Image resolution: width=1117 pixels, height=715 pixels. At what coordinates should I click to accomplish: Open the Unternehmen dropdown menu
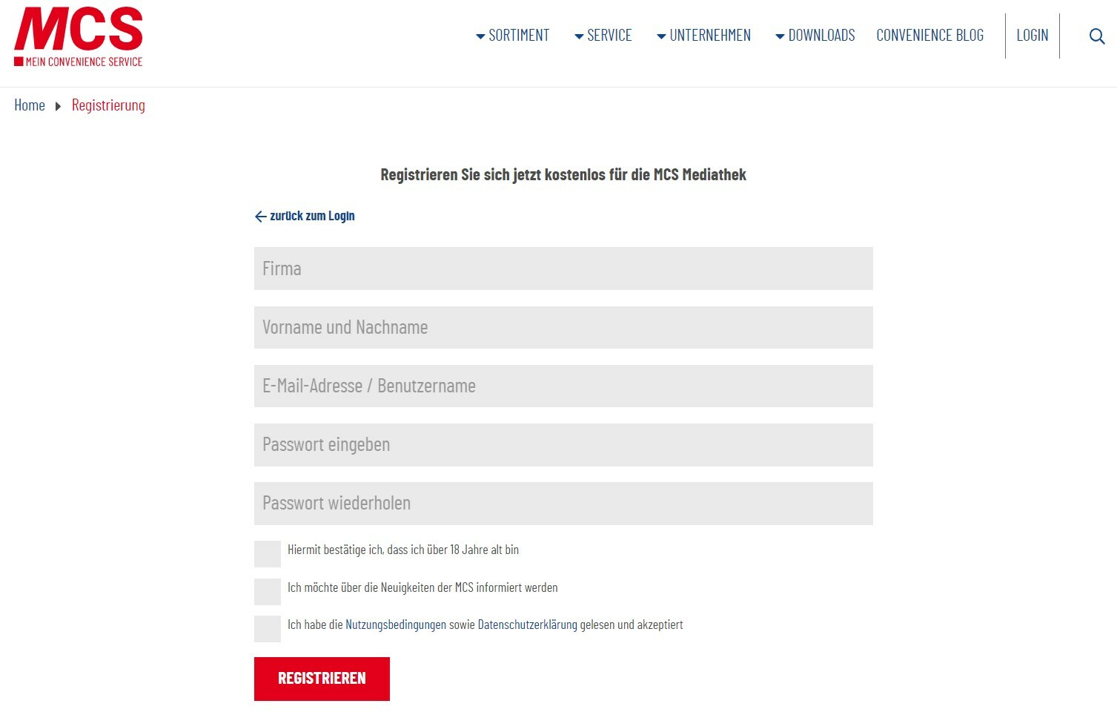click(x=703, y=36)
